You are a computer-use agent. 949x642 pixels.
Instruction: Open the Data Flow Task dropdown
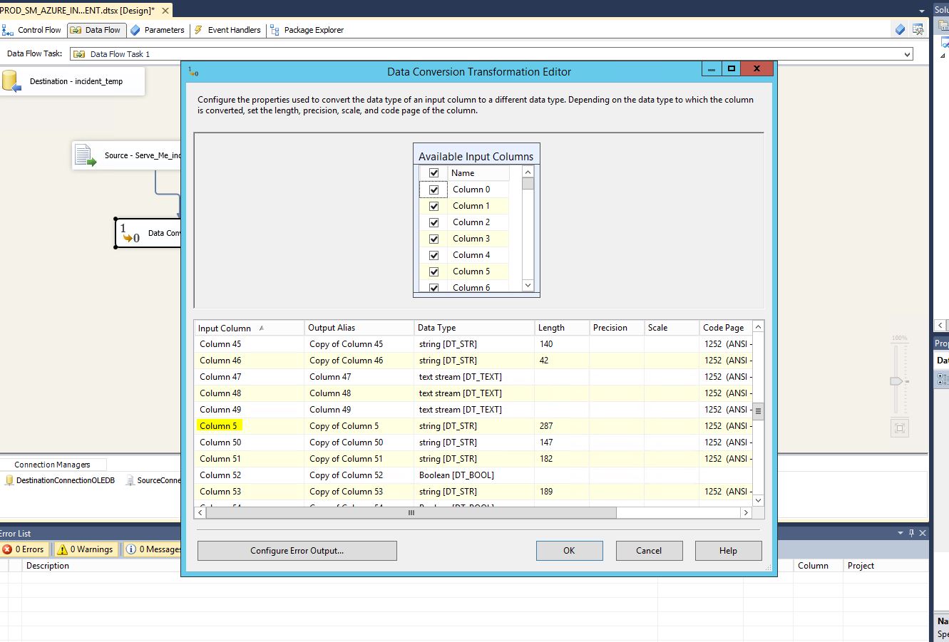[x=905, y=53]
